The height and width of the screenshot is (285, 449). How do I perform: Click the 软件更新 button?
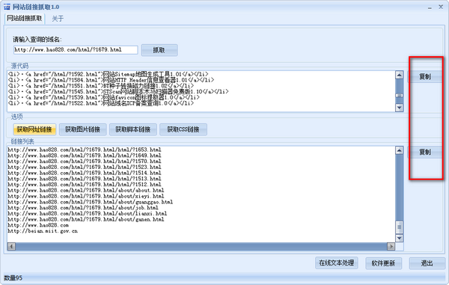pyautogui.click(x=383, y=263)
